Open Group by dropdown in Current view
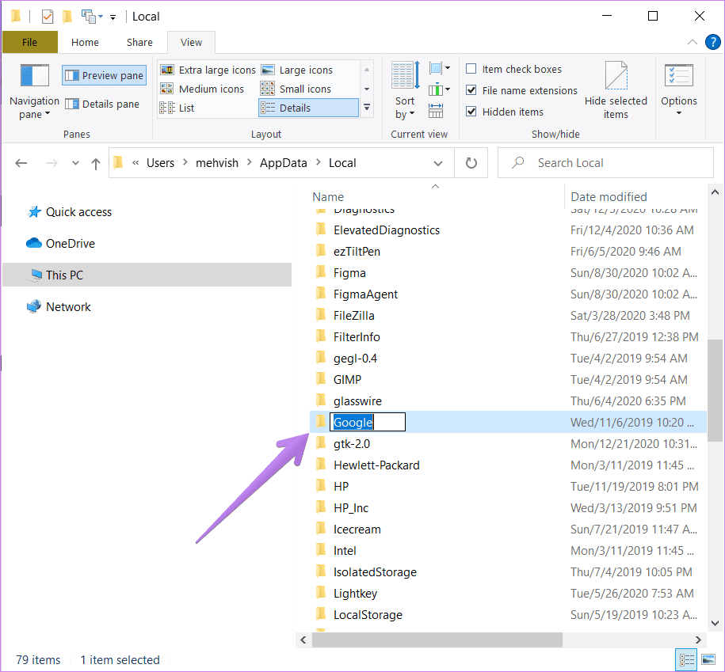The image size is (725, 672). [x=439, y=69]
